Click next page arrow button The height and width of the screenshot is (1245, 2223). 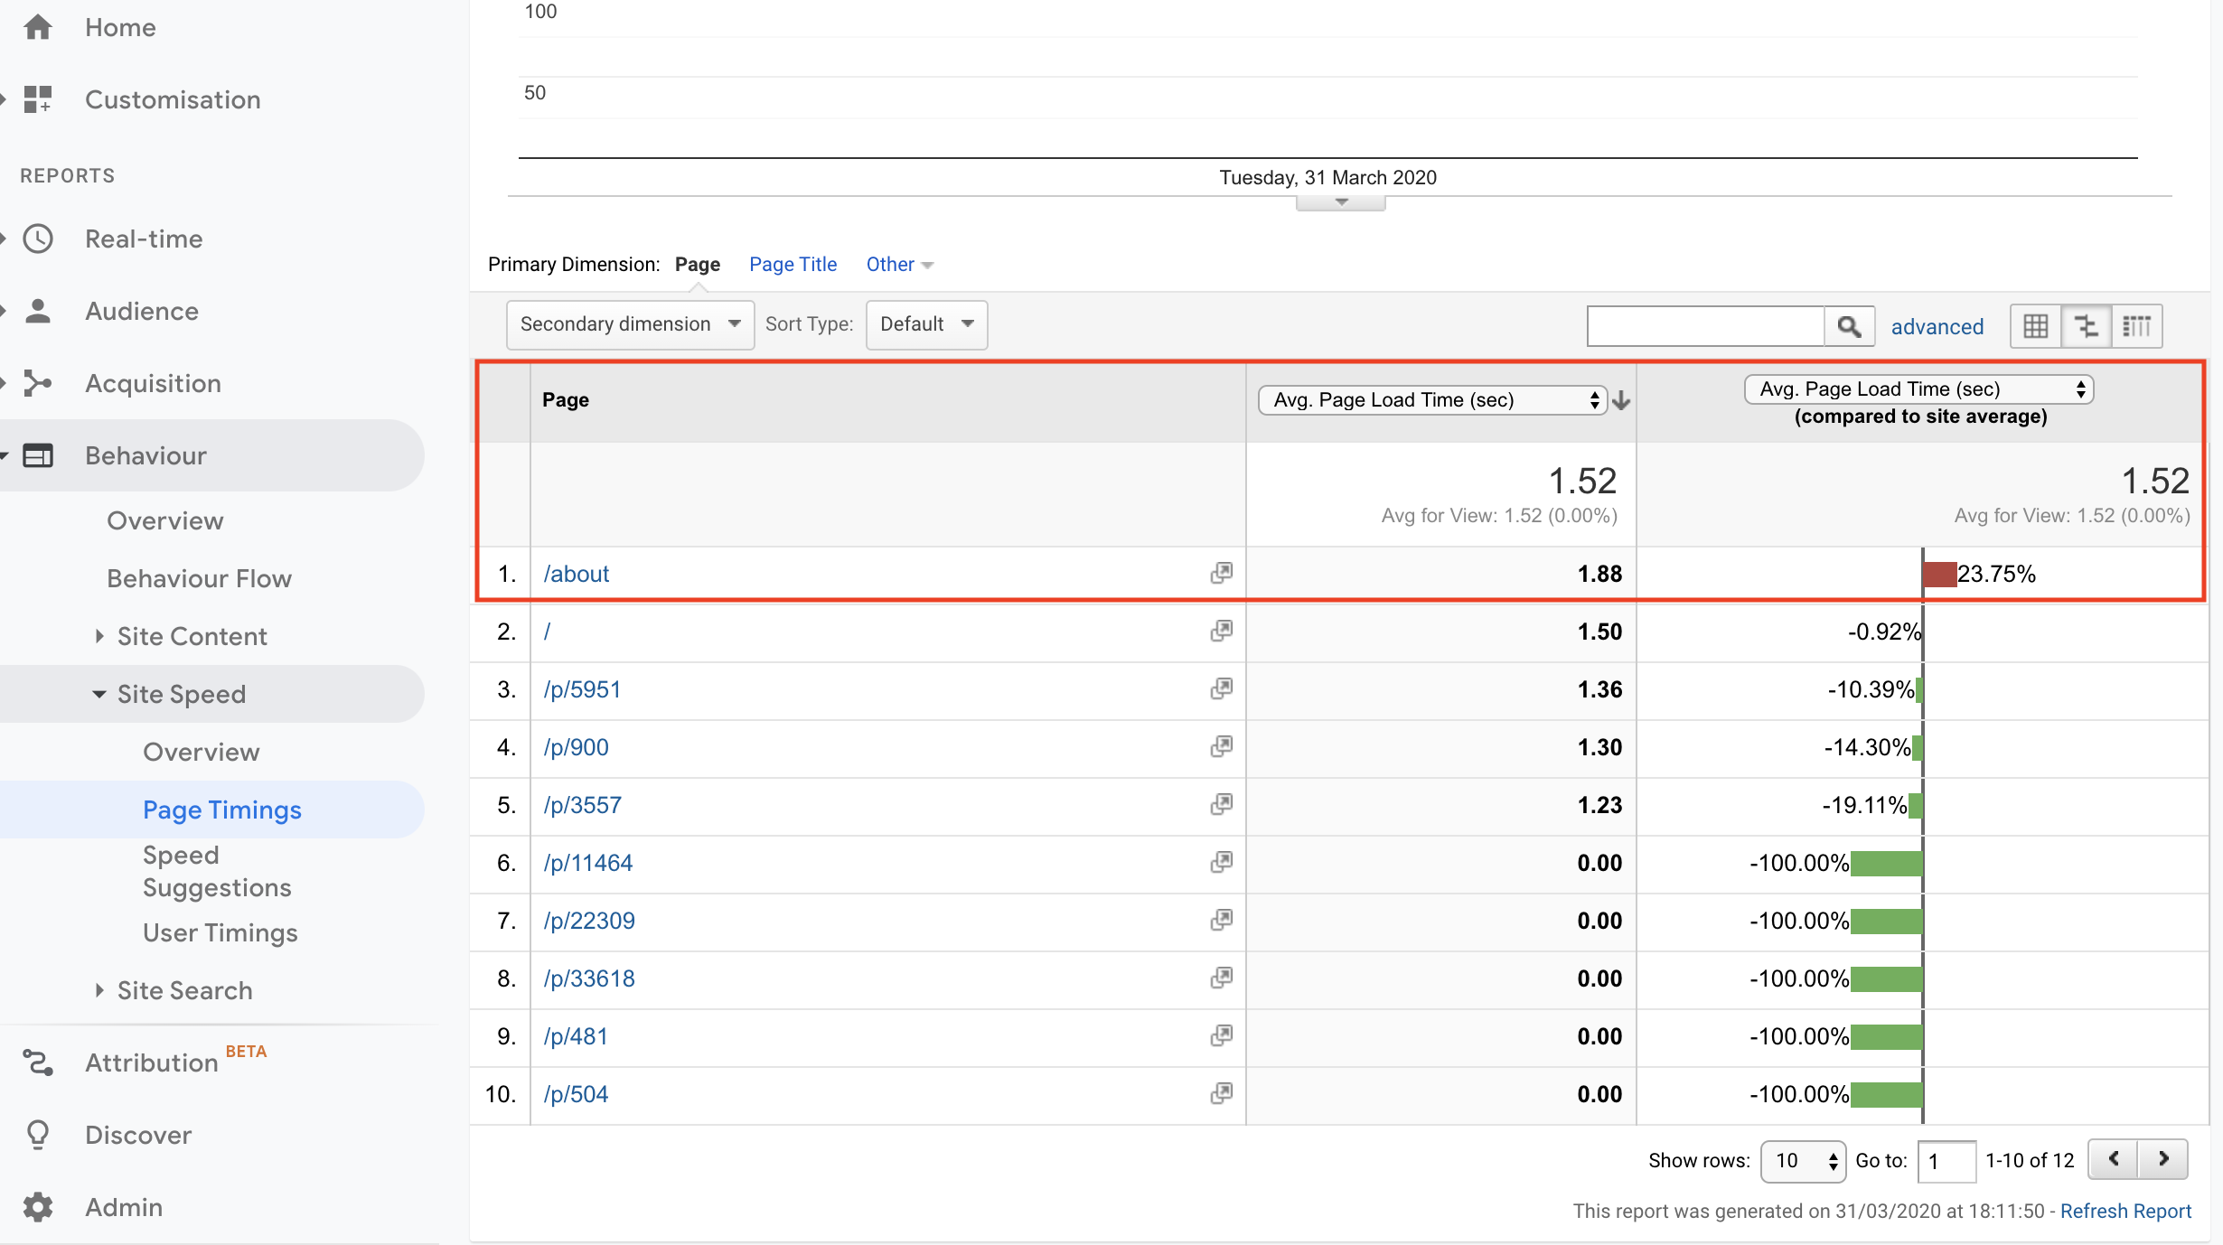(2163, 1159)
